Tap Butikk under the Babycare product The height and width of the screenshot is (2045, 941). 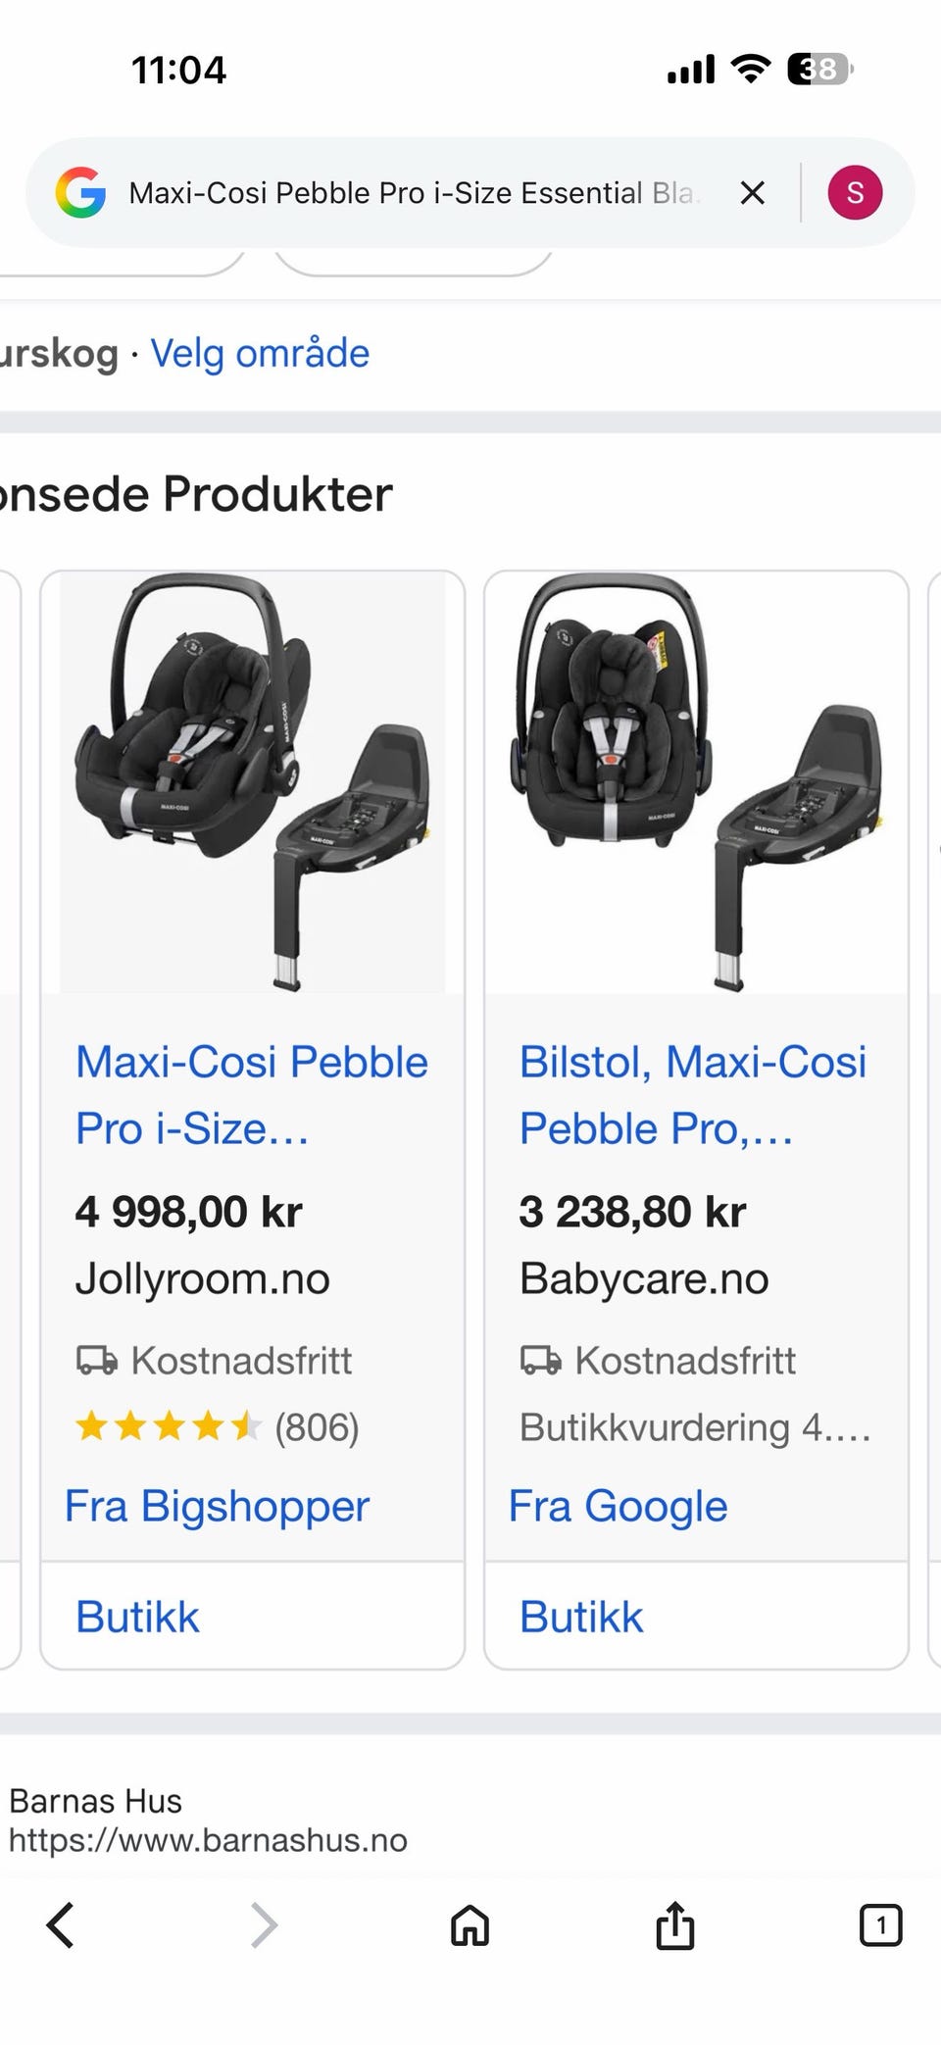click(x=581, y=1617)
